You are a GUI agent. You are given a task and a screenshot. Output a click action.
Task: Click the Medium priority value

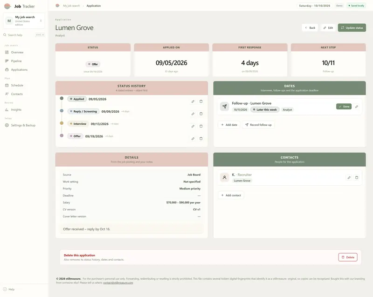point(190,189)
